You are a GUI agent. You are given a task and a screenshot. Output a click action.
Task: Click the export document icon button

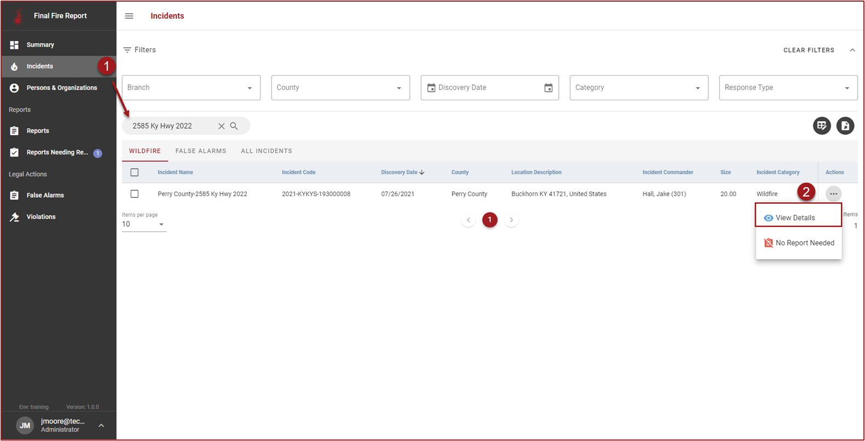point(845,126)
